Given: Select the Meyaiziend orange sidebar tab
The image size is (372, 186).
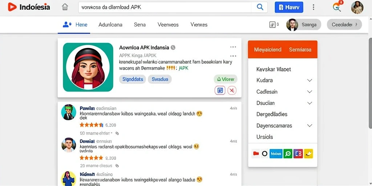Looking at the screenshot, I should point(268,49).
